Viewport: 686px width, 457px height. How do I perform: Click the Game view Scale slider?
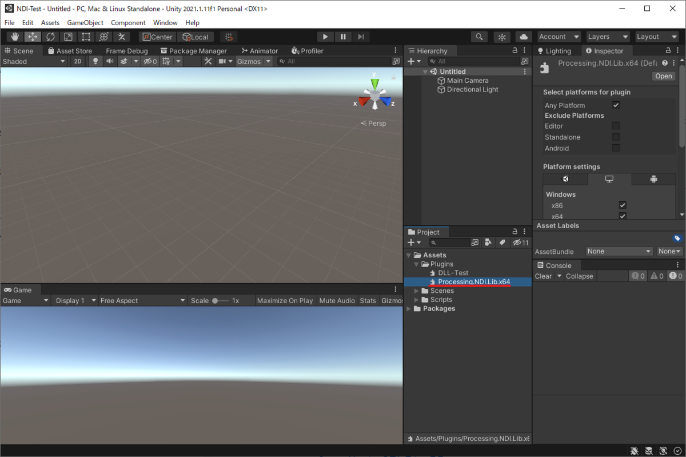pyautogui.click(x=221, y=300)
